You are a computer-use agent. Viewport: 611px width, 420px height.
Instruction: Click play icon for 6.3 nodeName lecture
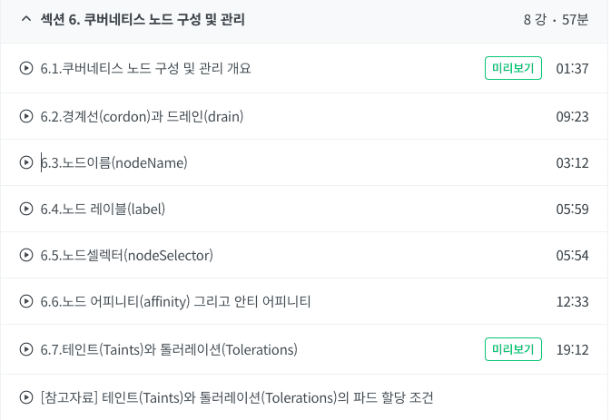pos(26,162)
